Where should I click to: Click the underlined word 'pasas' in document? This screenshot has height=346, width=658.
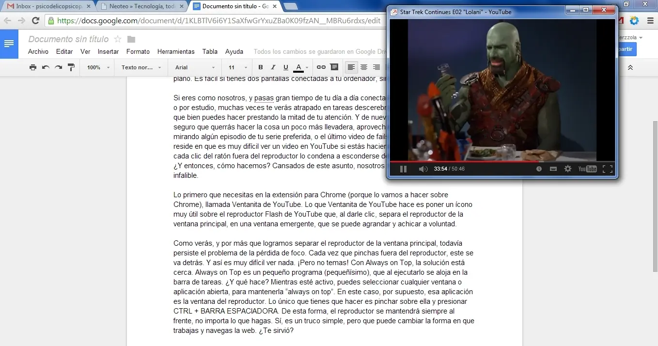[x=264, y=98]
